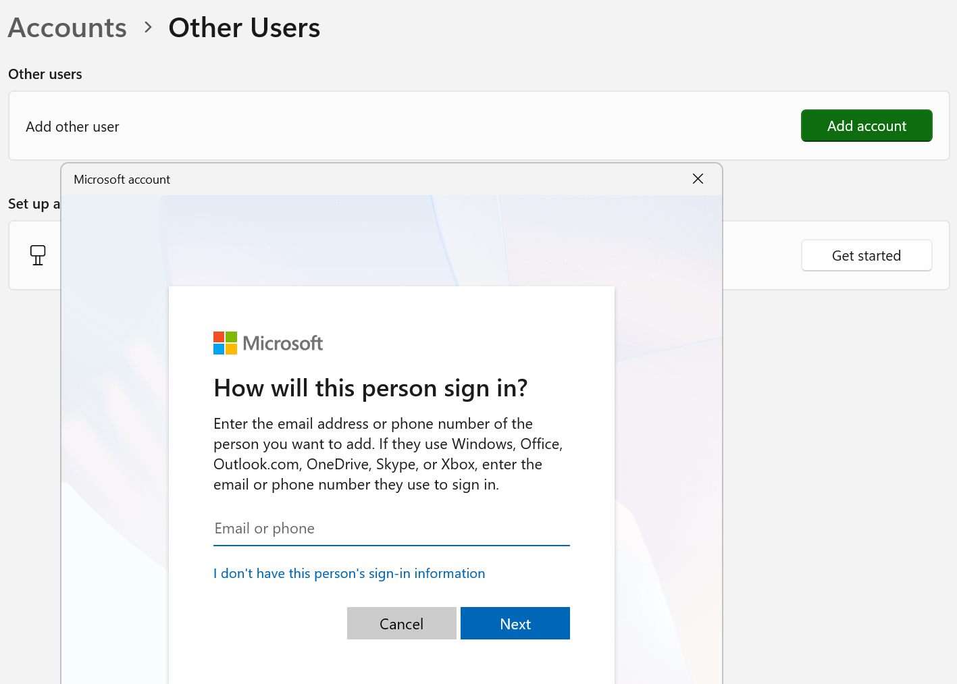957x684 pixels.
Task: Go back to Accounts via breadcrumb
Action: tap(68, 28)
